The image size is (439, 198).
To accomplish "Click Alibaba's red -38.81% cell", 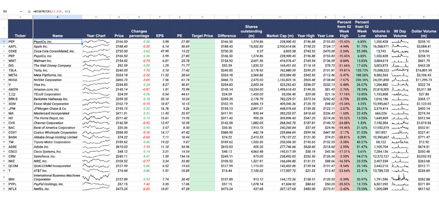I will [x=344, y=137].
